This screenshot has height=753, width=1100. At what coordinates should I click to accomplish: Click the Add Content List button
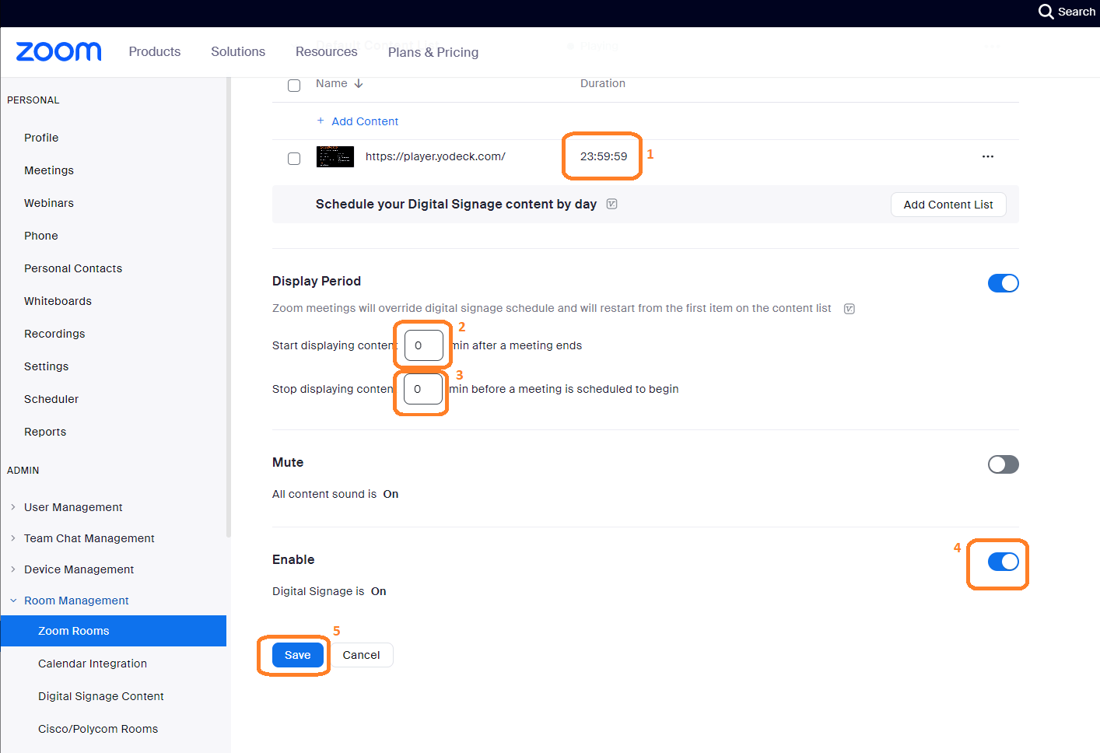[x=948, y=204]
